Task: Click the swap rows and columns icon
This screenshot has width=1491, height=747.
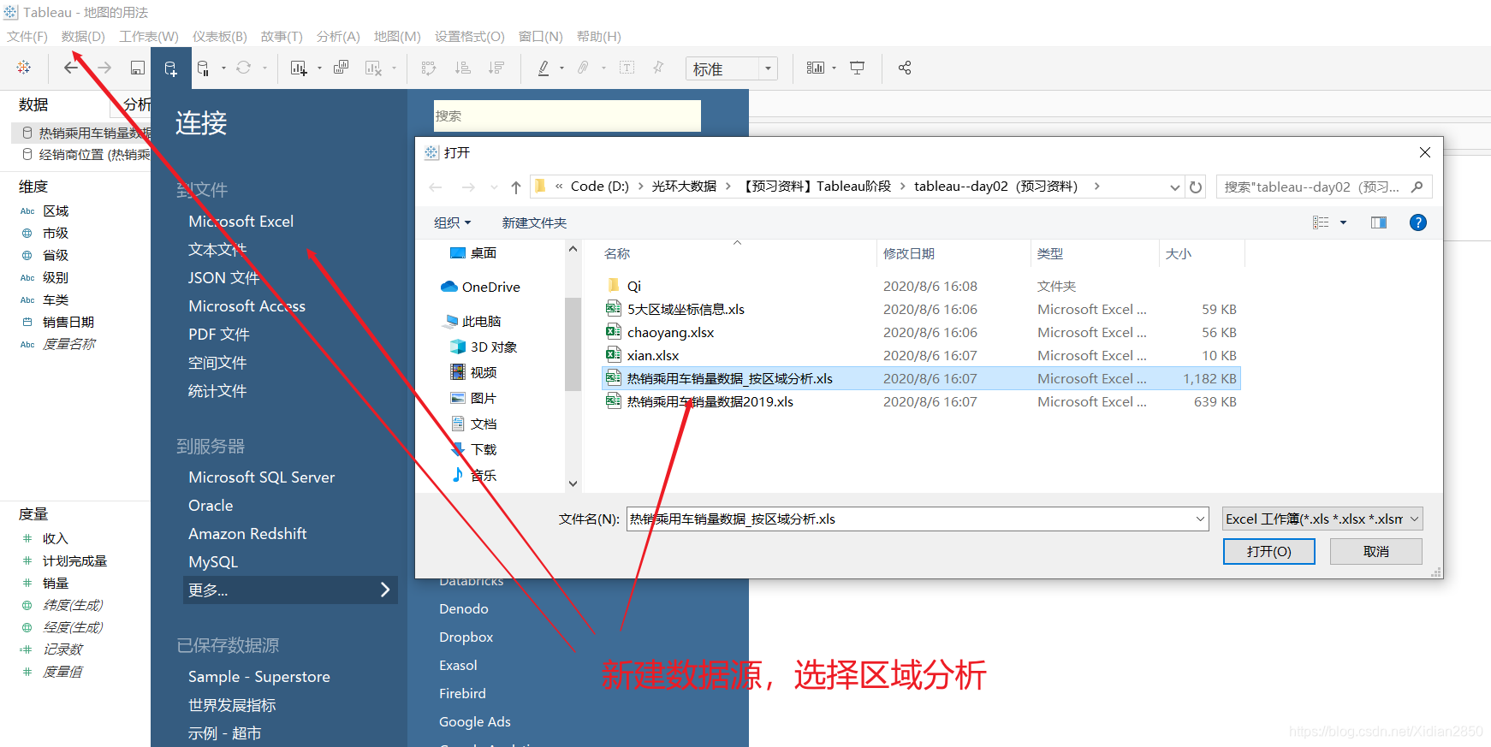Action: 429,68
